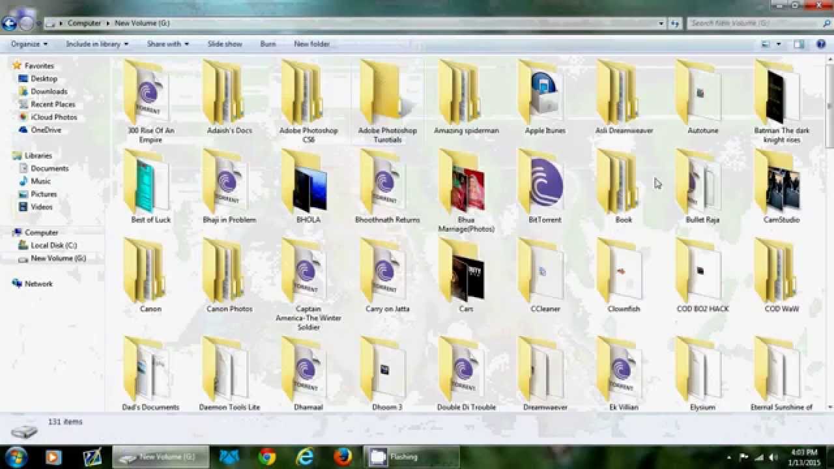Launch Firefox from taskbar

click(343, 457)
